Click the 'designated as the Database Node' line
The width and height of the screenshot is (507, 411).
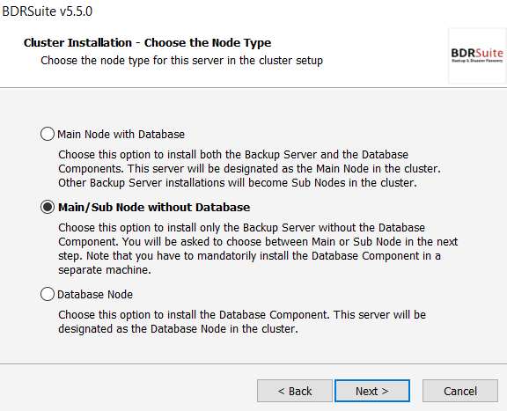178,329
